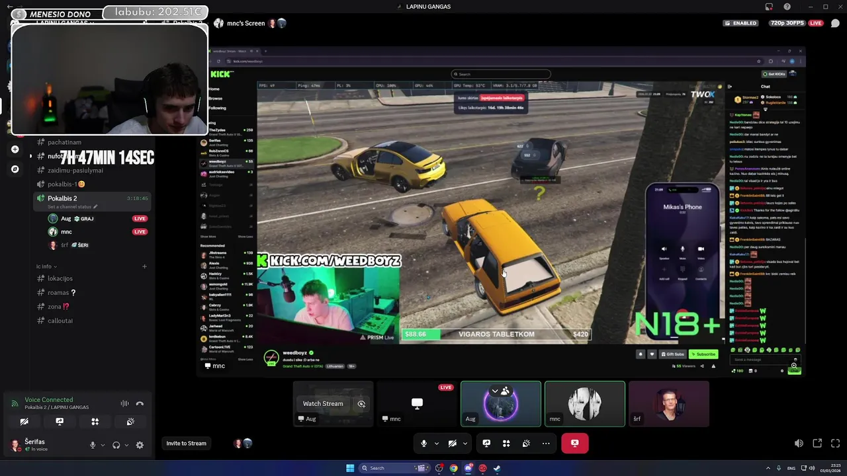Open Discord help icon in title bar
Image resolution: width=847 pixels, height=476 pixels.
point(787,7)
